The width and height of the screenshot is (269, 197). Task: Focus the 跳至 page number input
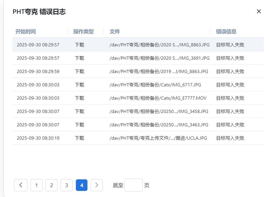tap(133, 185)
